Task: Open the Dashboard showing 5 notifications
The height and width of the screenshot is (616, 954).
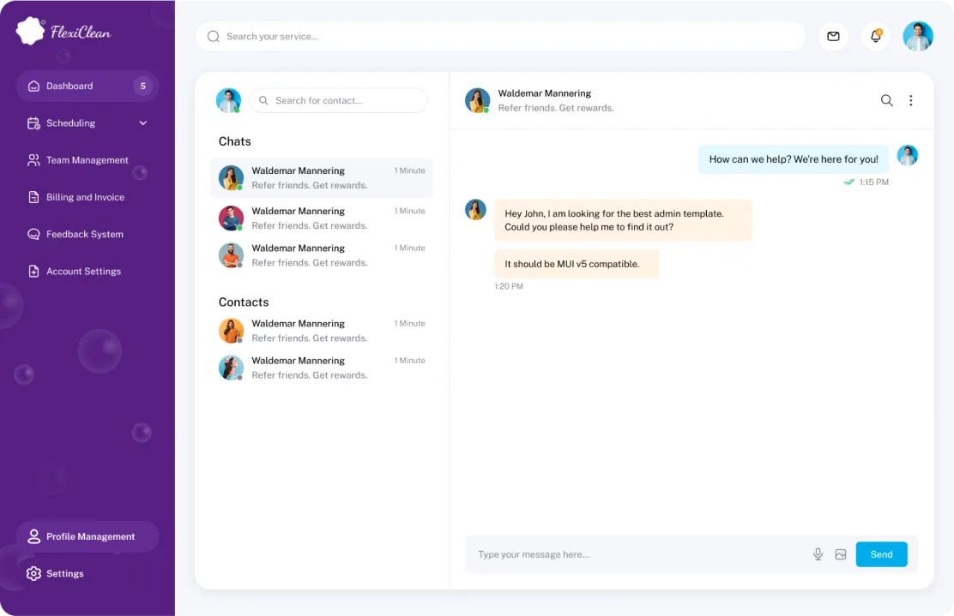Action: pos(70,86)
